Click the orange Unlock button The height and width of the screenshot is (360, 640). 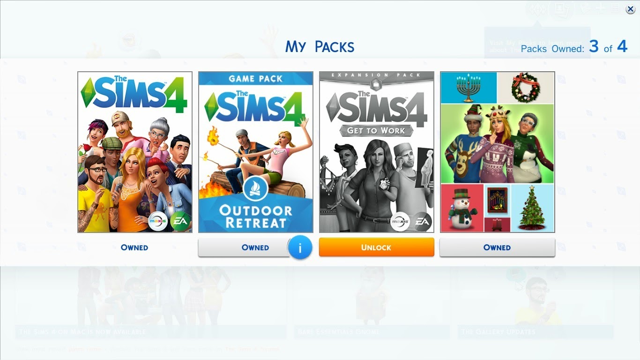point(377,247)
